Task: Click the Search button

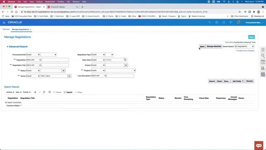Action: click(212, 81)
